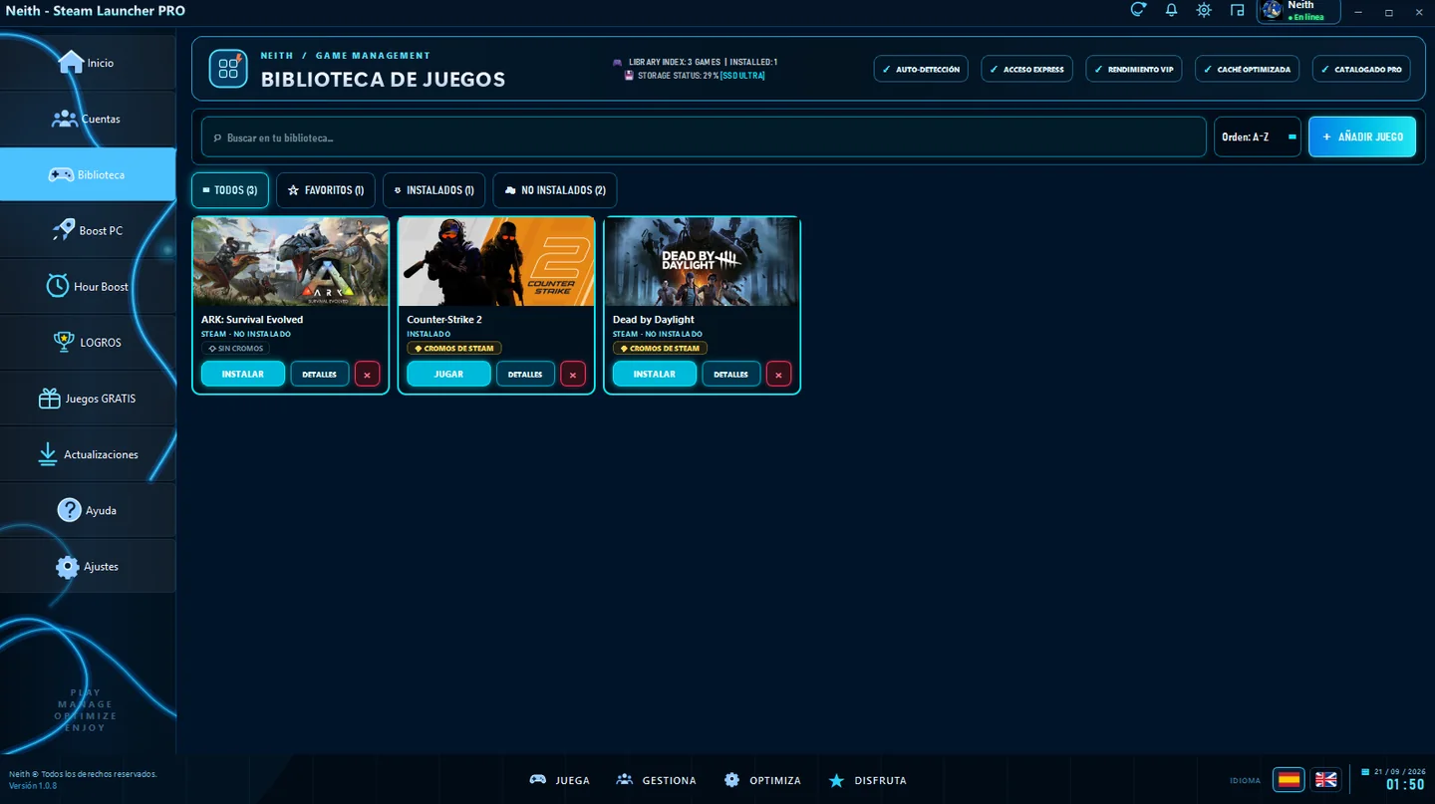Click the DISFRUTA star icon in footer
This screenshot has height=804, width=1435.
[837, 780]
